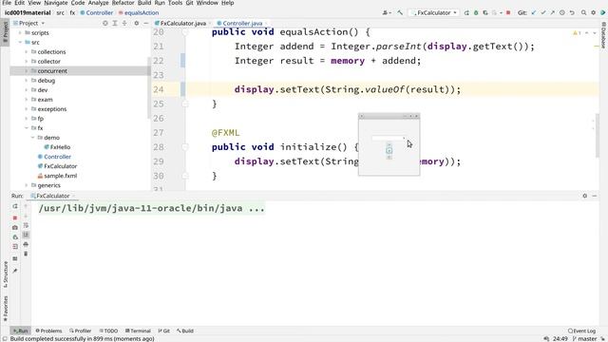Open Project panel options gear
Screen dimensions: 608x342
click(x=136, y=23)
